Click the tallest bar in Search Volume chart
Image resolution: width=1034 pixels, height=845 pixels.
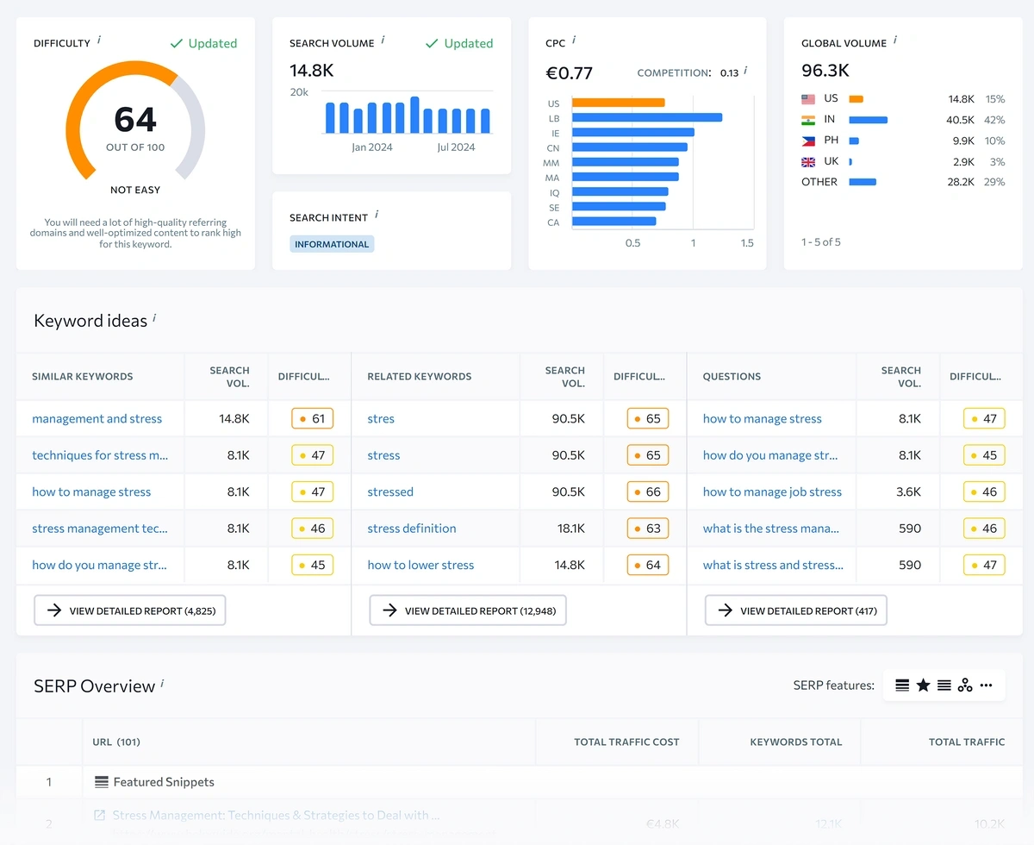[414, 116]
